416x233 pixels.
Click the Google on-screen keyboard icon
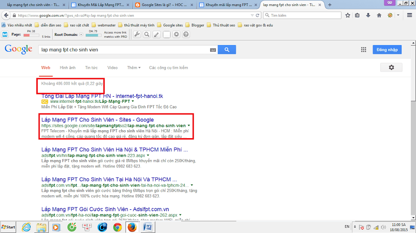click(x=213, y=50)
